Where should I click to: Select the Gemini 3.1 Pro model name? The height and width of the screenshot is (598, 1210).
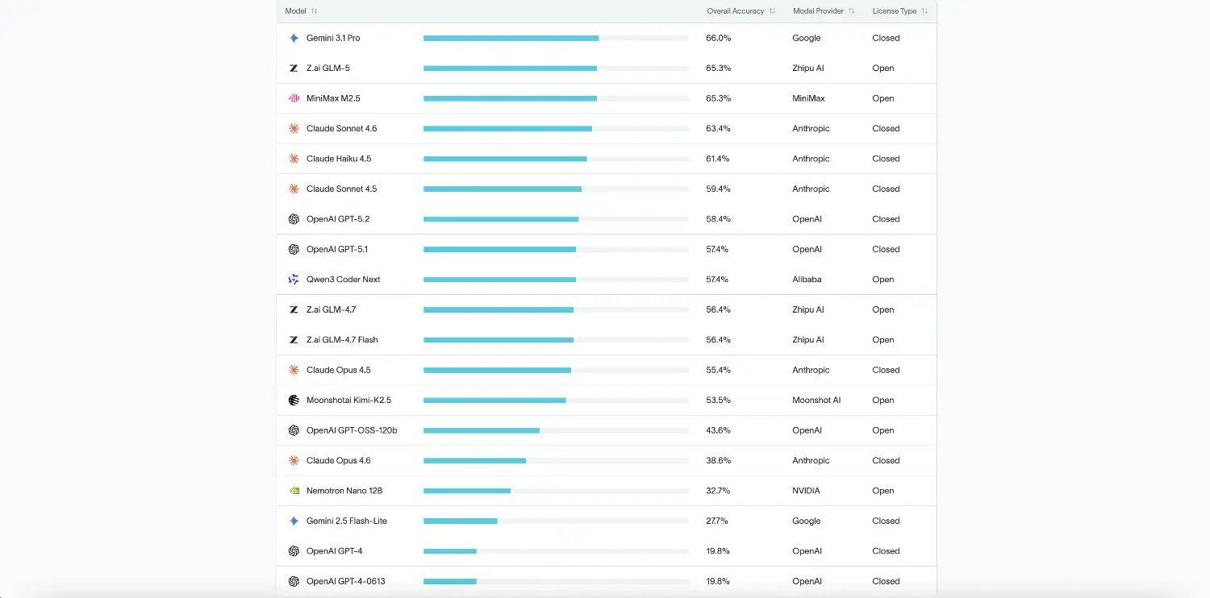[x=333, y=38]
